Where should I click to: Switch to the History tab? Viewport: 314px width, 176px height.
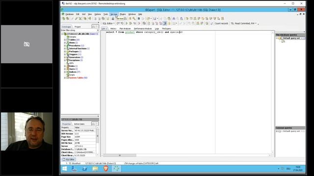coord(113,29)
